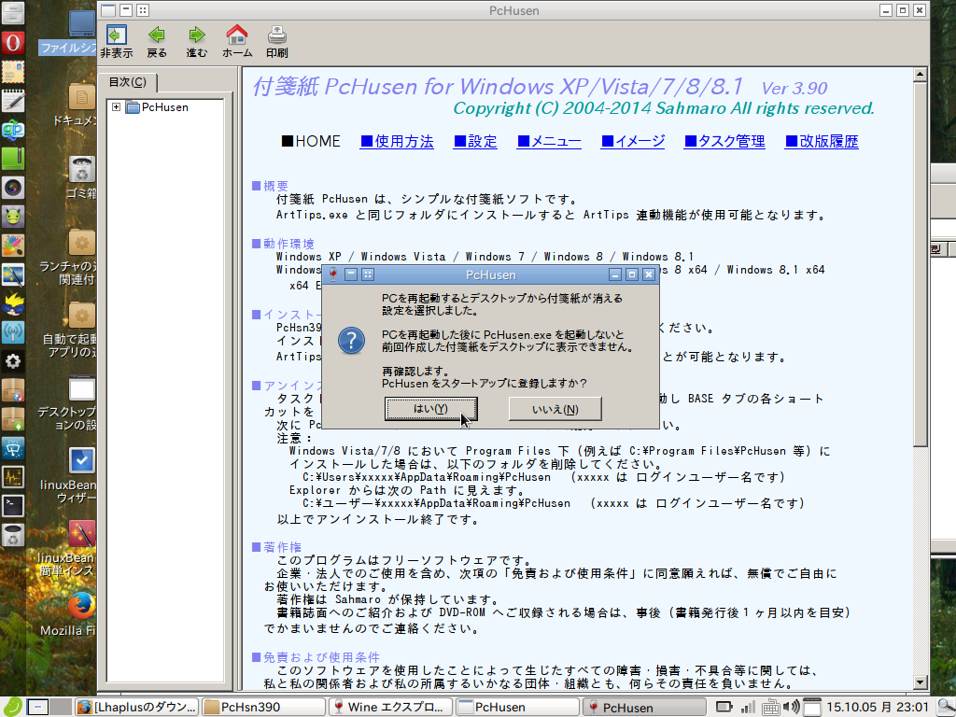Viewport: 956px width, 717px height.
Task: Click the taskbar clock 15.10.05 月 23:01
Action: [x=878, y=708]
